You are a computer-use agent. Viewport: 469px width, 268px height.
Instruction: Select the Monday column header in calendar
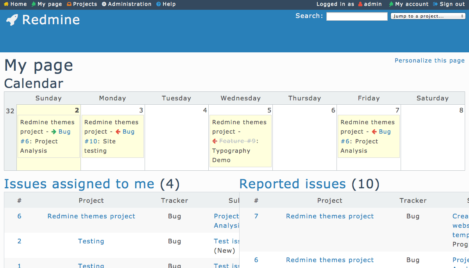point(113,98)
